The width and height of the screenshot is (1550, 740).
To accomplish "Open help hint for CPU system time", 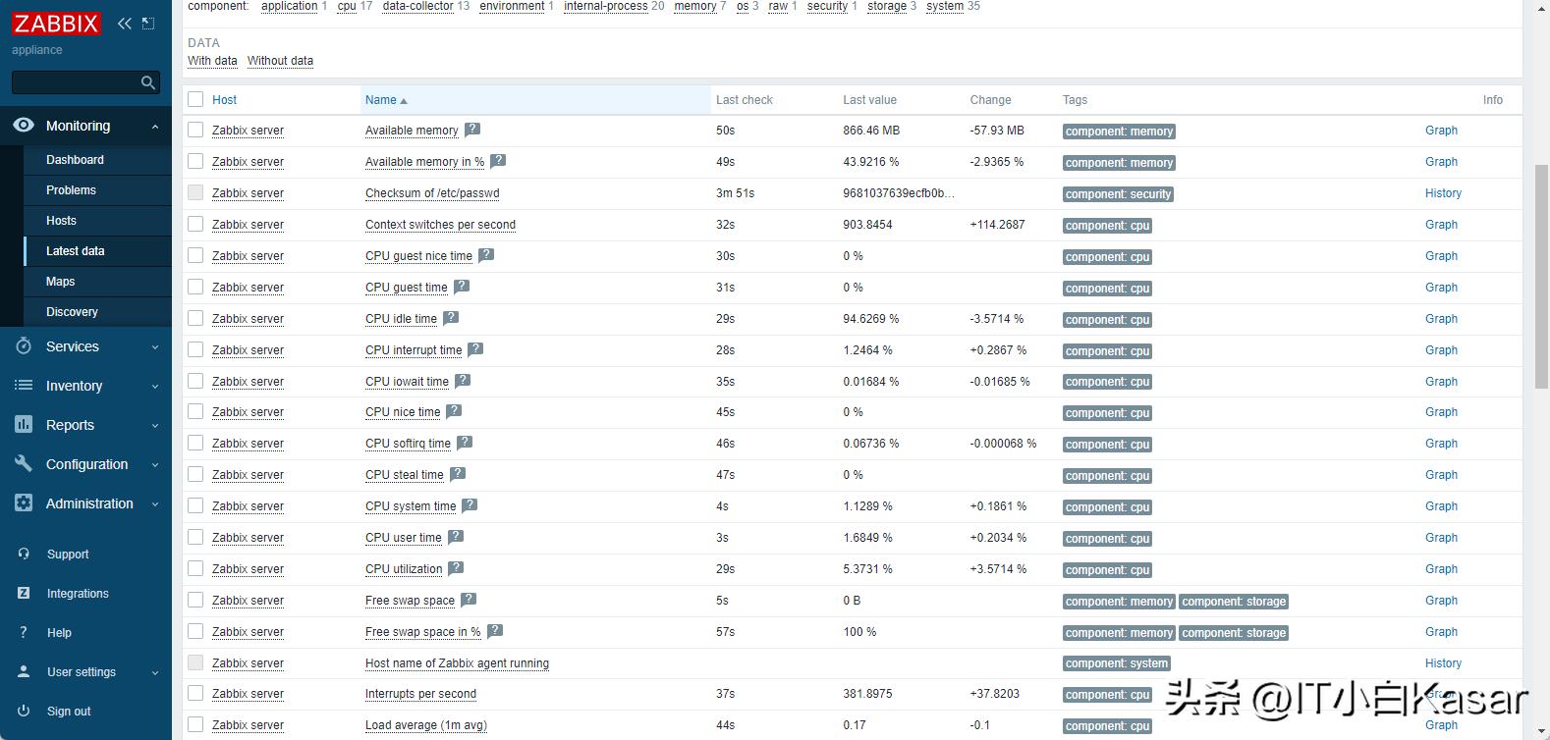I will (470, 504).
